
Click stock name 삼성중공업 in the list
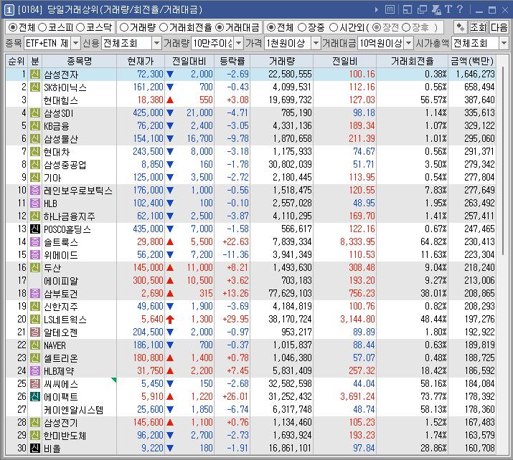point(65,165)
